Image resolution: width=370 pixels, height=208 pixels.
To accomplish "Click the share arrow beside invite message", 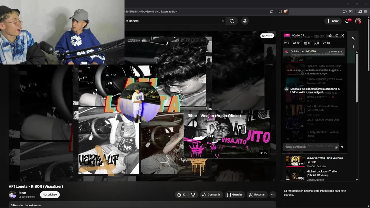I will tap(286, 89).
